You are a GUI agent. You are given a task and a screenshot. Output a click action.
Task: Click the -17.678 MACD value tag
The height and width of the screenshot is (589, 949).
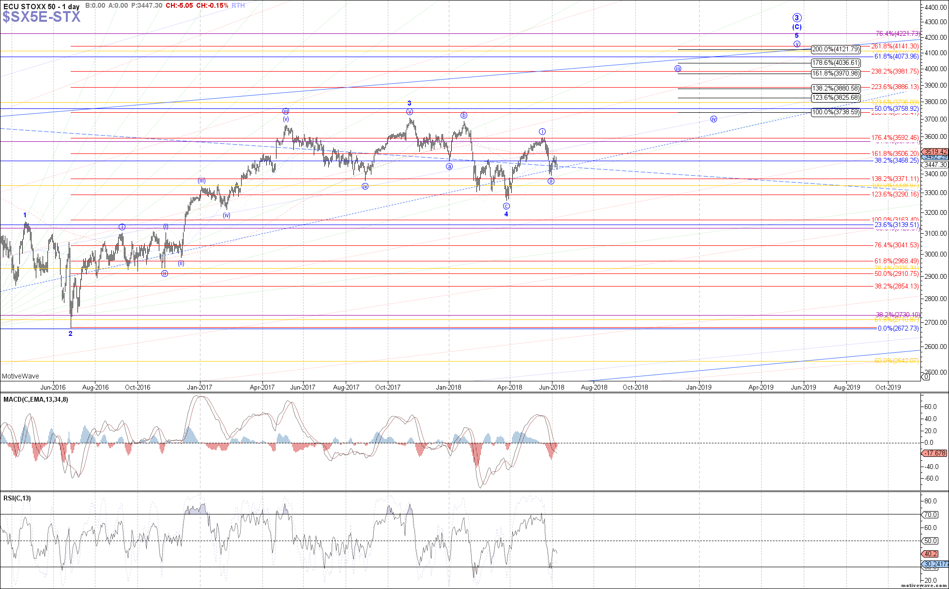click(x=934, y=453)
